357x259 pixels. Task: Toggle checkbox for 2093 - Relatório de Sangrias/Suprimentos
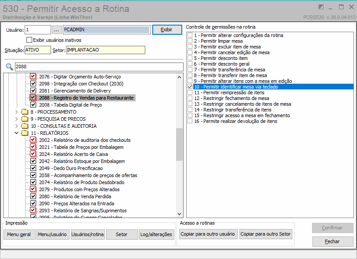click(33, 211)
